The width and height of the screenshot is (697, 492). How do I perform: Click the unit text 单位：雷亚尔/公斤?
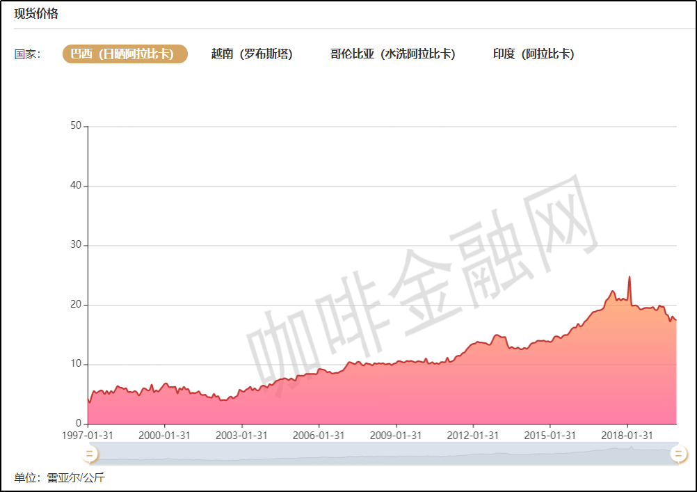pyautogui.click(x=60, y=478)
